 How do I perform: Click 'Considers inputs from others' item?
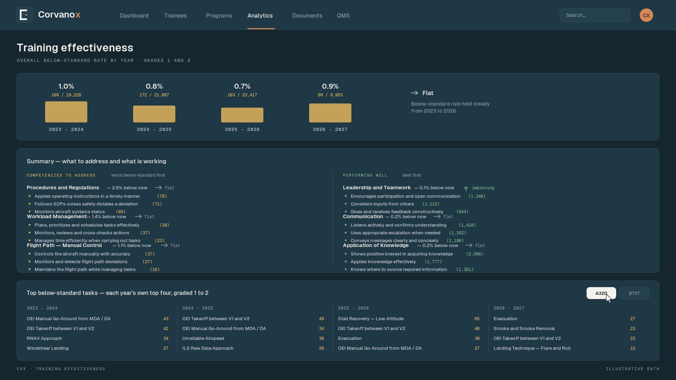pyautogui.click(x=382, y=204)
